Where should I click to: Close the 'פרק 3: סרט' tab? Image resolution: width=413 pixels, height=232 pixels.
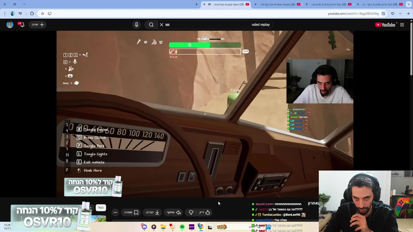pyautogui.click(x=307, y=4)
